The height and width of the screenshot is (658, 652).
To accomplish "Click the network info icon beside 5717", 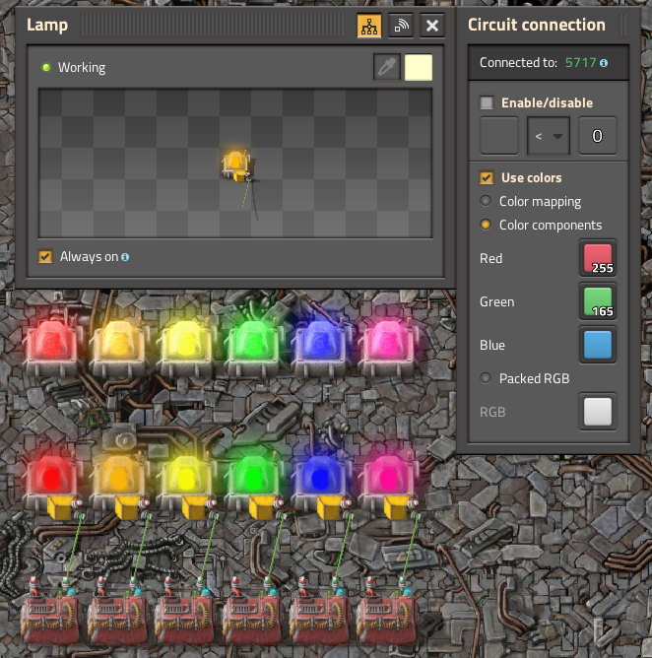I will pos(604,63).
